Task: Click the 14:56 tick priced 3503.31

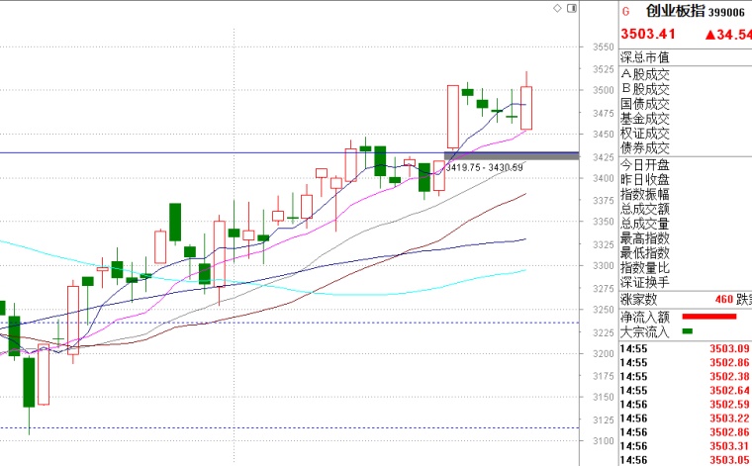Action: point(683,445)
